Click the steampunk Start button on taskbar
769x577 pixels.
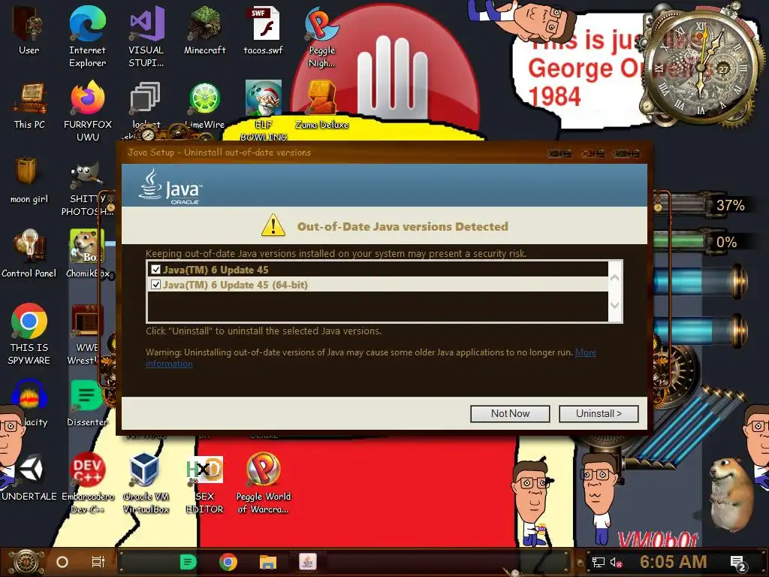pos(27,562)
